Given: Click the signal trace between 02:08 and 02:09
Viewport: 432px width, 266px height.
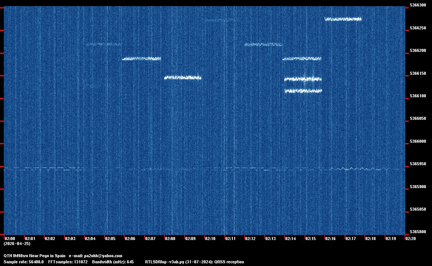Looking at the screenshot, I should click(x=182, y=77).
